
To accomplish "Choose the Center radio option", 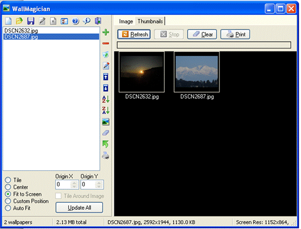I will click(x=8, y=187).
